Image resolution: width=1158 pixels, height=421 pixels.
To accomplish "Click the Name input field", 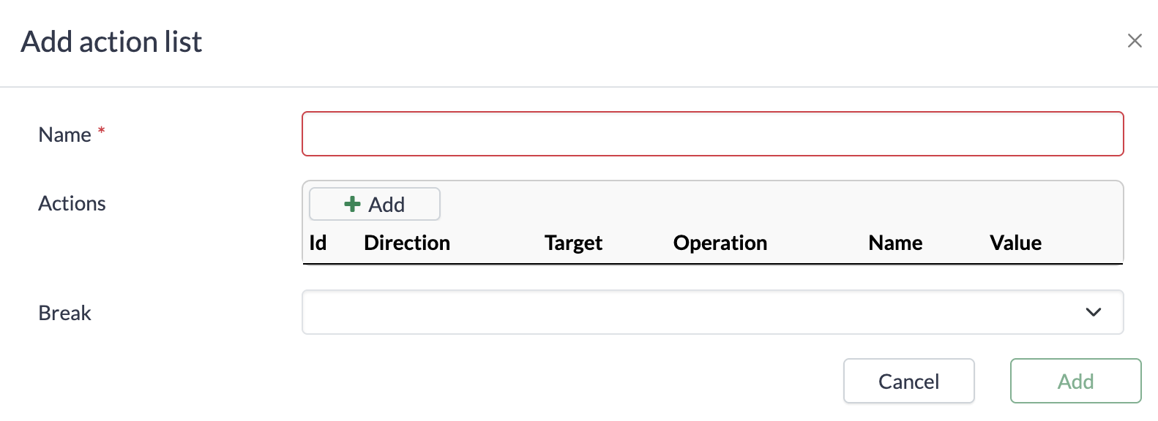I will pos(713,134).
